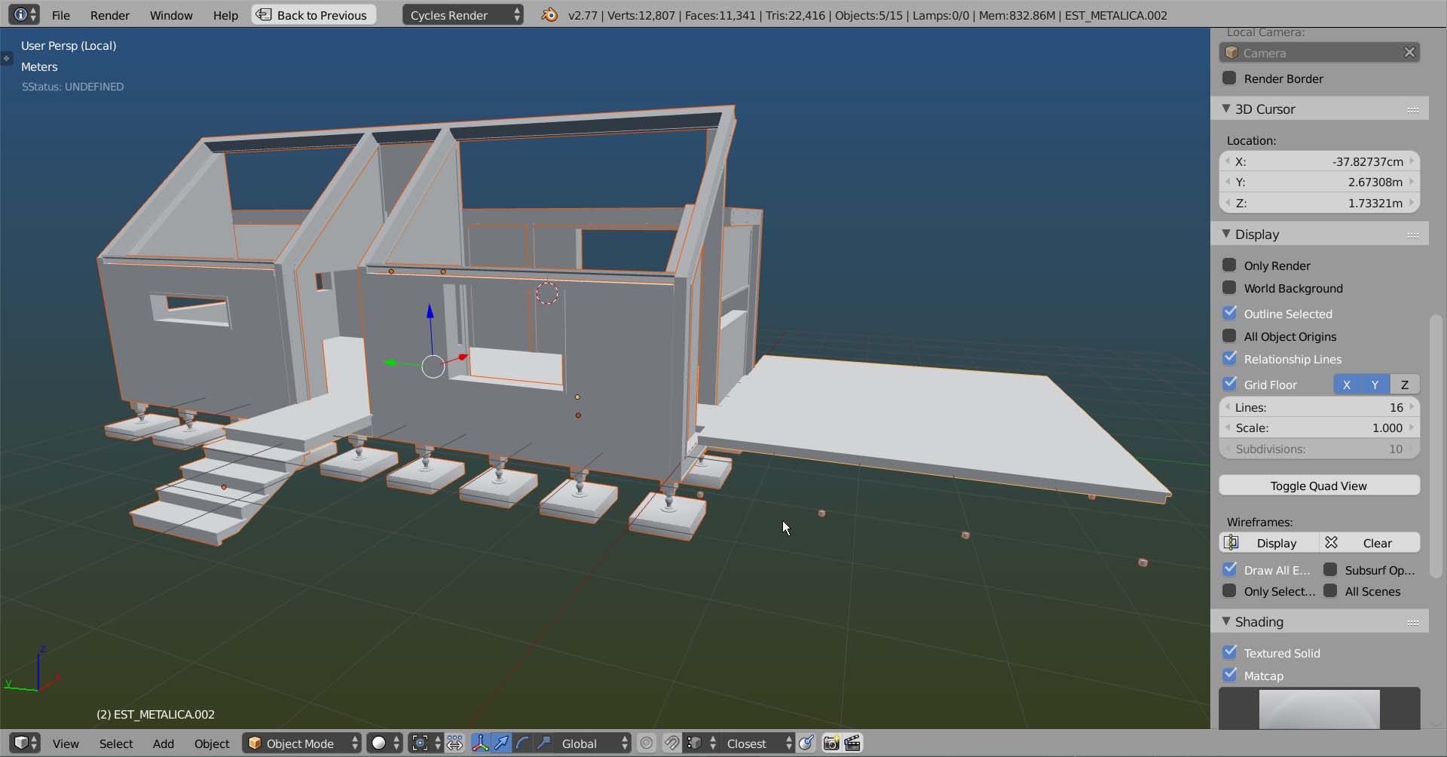The width and height of the screenshot is (1447, 757).
Task: Toggle the Draw All Edges checkbox
Action: pyautogui.click(x=1229, y=569)
